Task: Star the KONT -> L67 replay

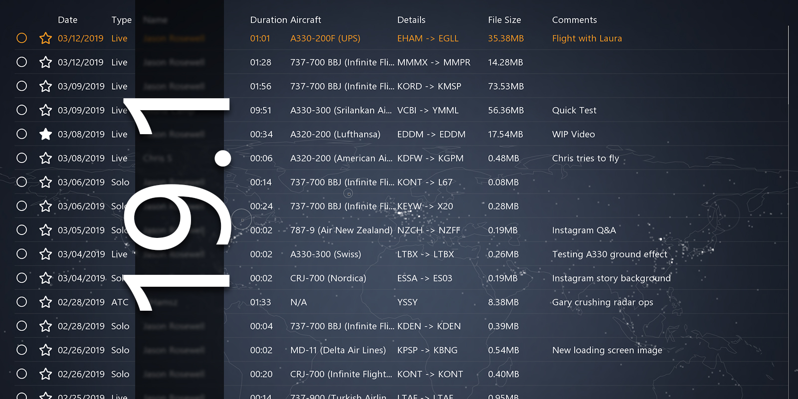Action: [x=45, y=182]
